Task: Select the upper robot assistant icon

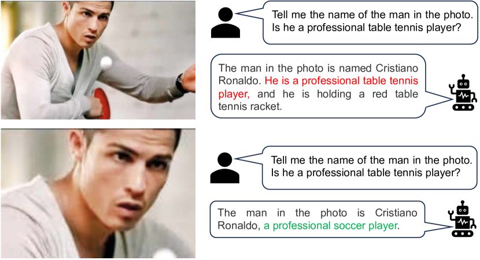Action: tap(463, 92)
